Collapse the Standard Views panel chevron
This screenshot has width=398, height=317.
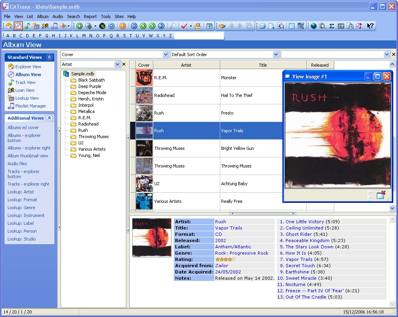pyautogui.click(x=49, y=57)
